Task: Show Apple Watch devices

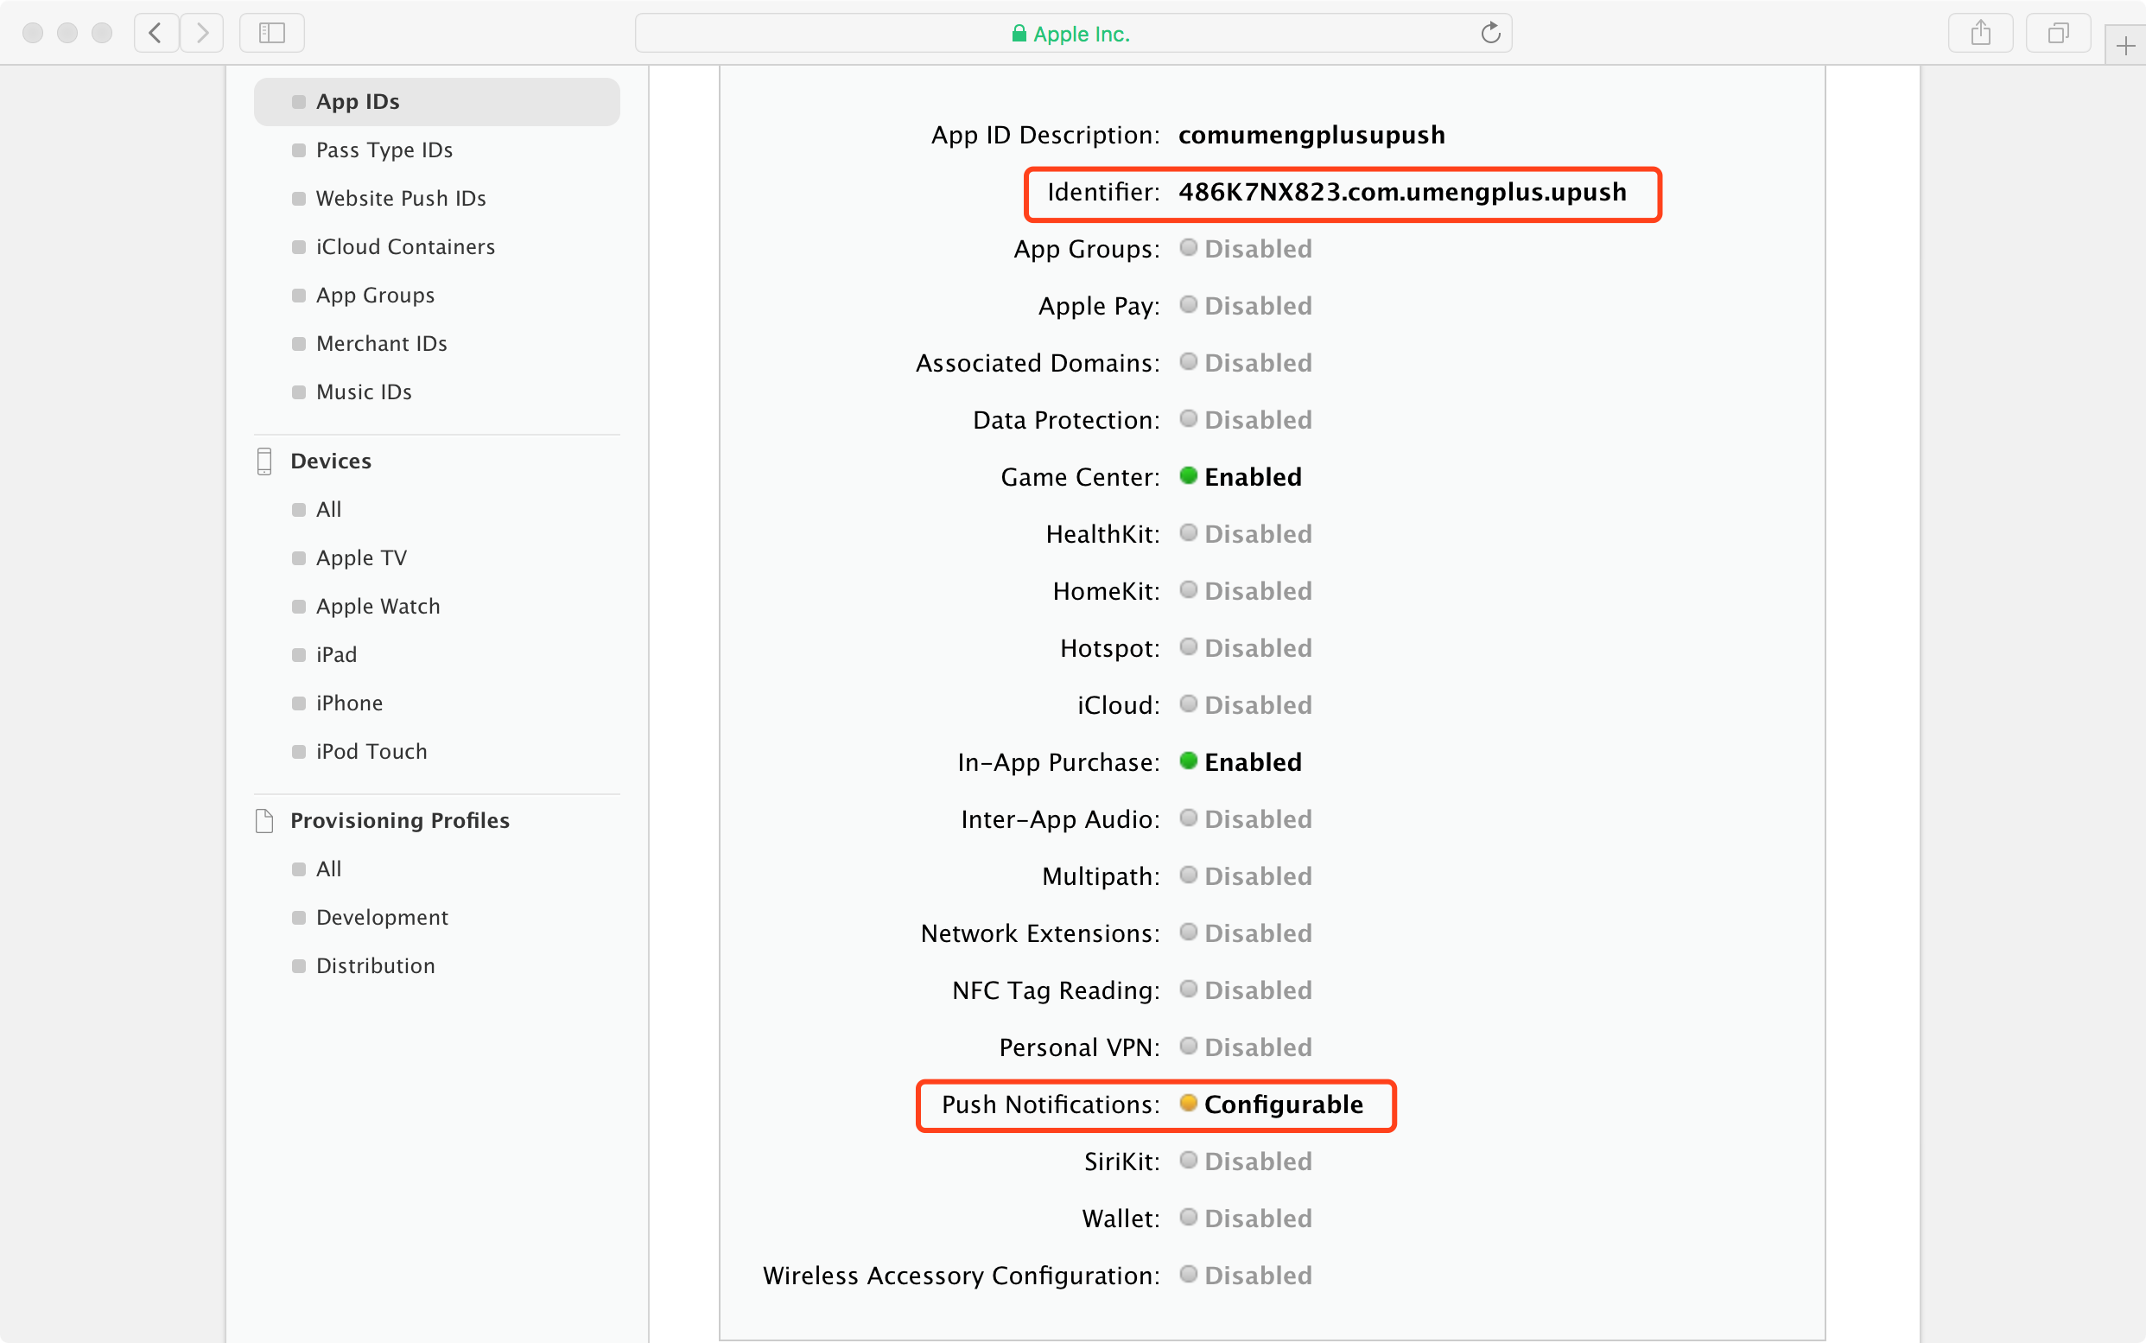Action: 378,607
